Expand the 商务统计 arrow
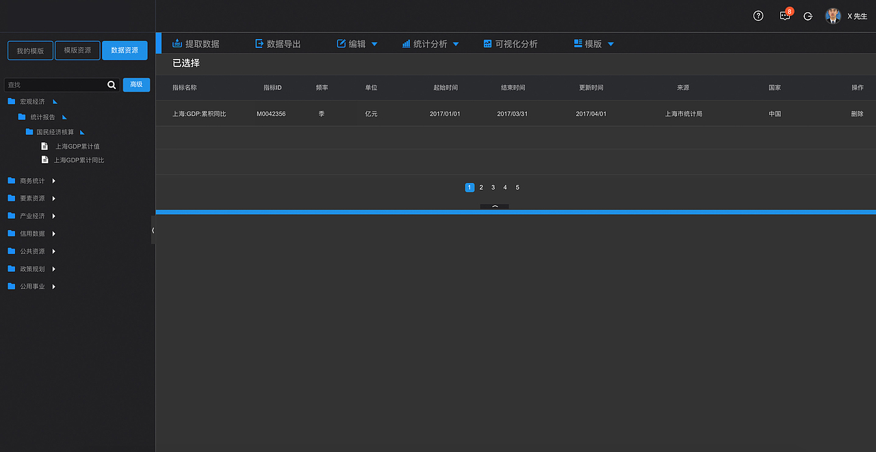 click(x=54, y=181)
